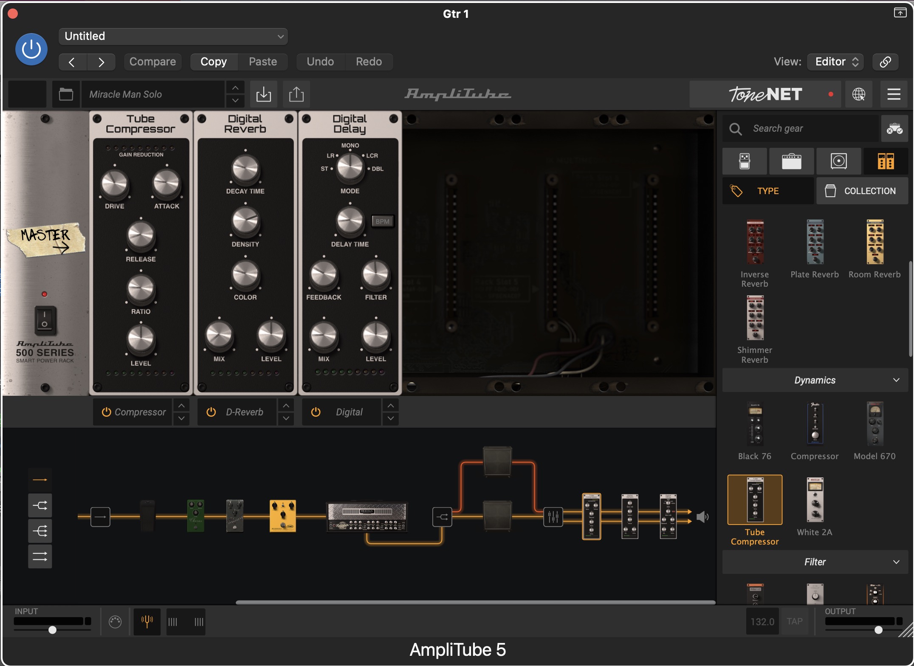
Task: Step to the previous preset with the up arrow beside Miracle Man Solo
Action: (235, 88)
